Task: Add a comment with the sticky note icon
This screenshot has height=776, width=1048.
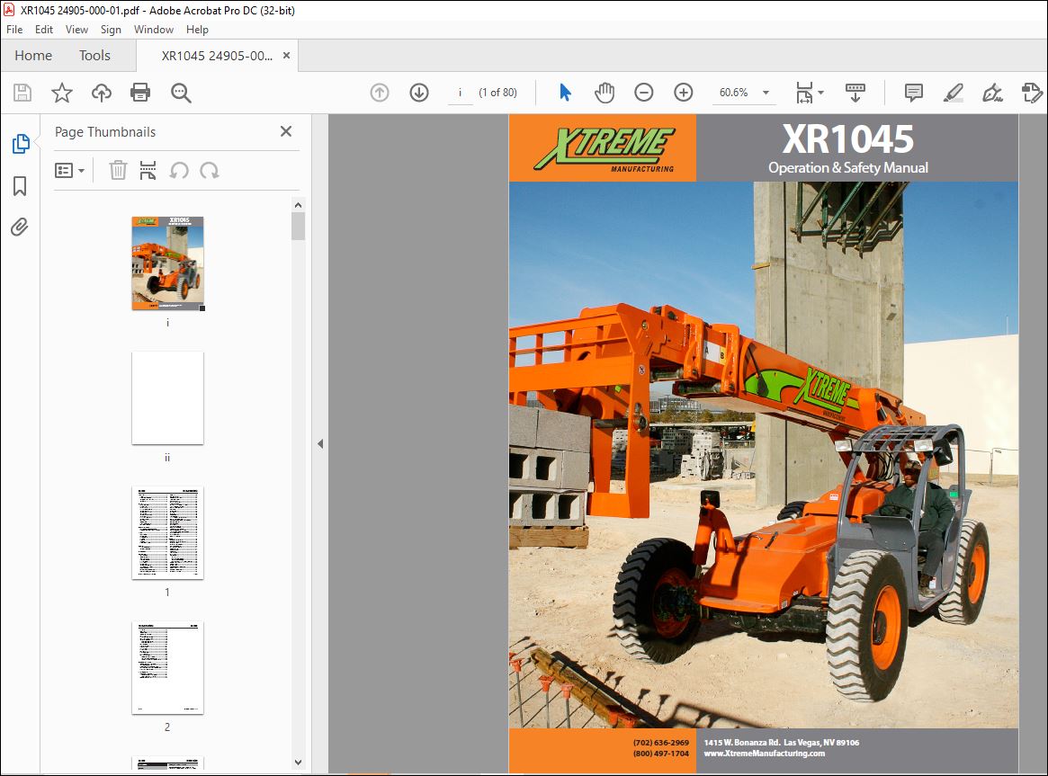Action: (x=914, y=93)
